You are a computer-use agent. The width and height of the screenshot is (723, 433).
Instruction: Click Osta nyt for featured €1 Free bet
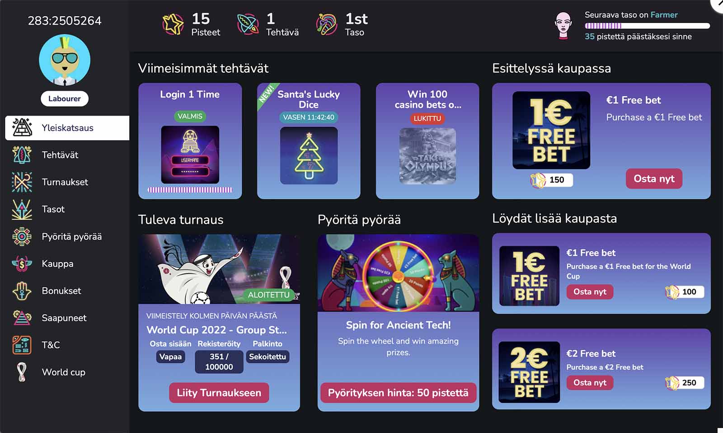coord(654,179)
